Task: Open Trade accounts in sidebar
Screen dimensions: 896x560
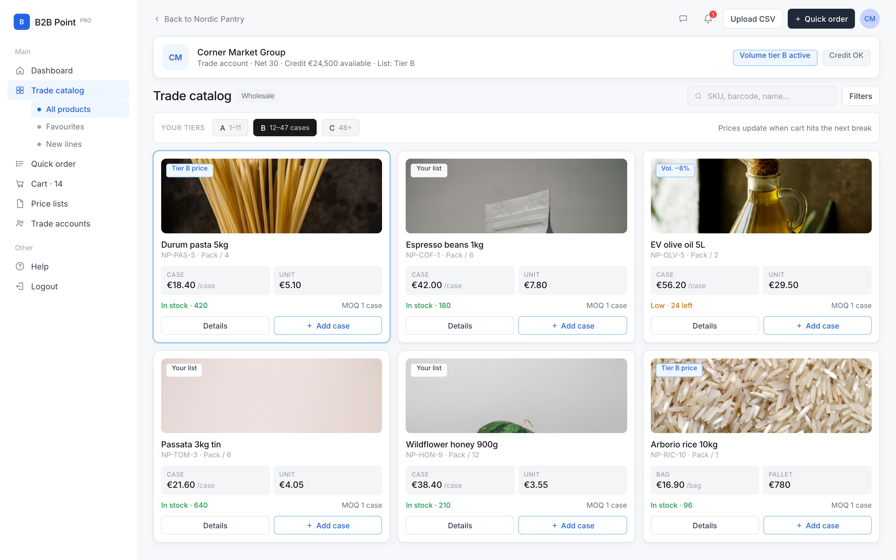Action: (x=68, y=224)
